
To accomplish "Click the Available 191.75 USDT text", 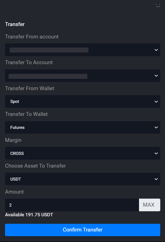I will point(29,215).
